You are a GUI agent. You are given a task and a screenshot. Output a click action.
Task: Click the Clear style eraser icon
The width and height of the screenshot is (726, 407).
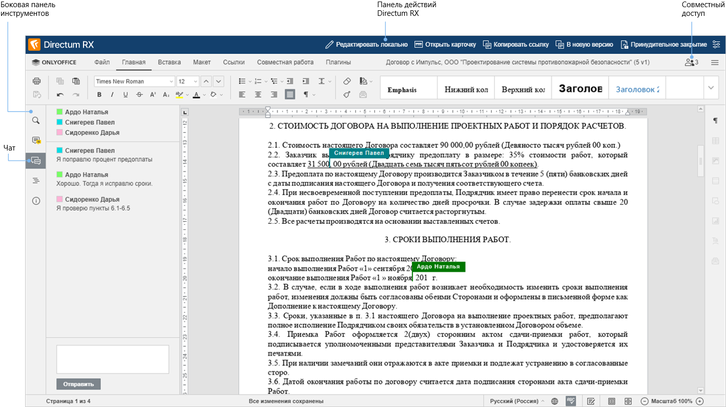point(347,81)
